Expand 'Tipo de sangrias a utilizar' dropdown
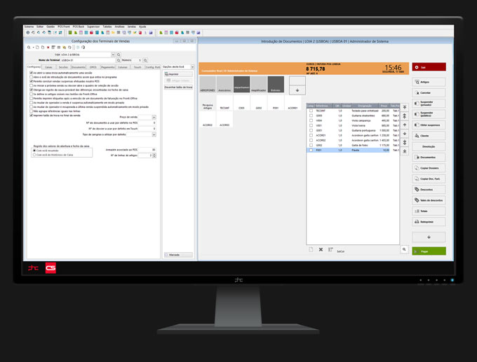The width and height of the screenshot is (477, 362). [154, 134]
